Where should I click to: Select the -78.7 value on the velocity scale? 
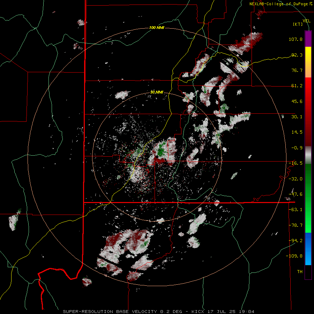(296, 225)
